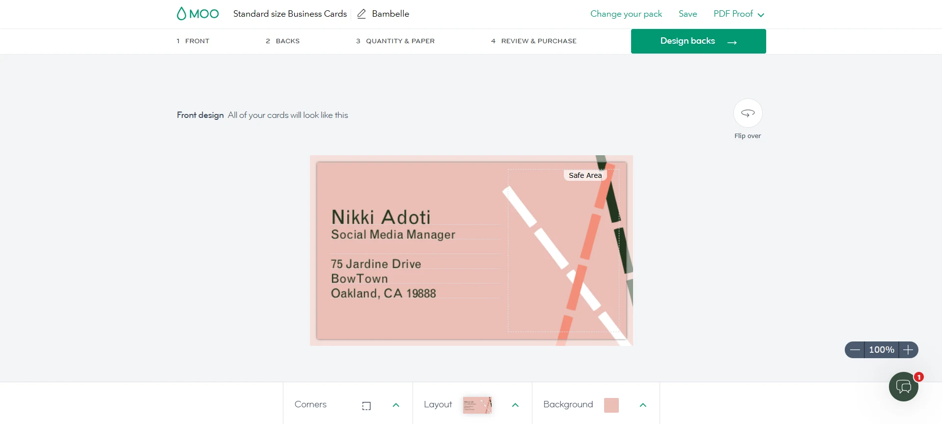This screenshot has height=424, width=942.
Task: Click the square corners icon
Action: [366, 405]
